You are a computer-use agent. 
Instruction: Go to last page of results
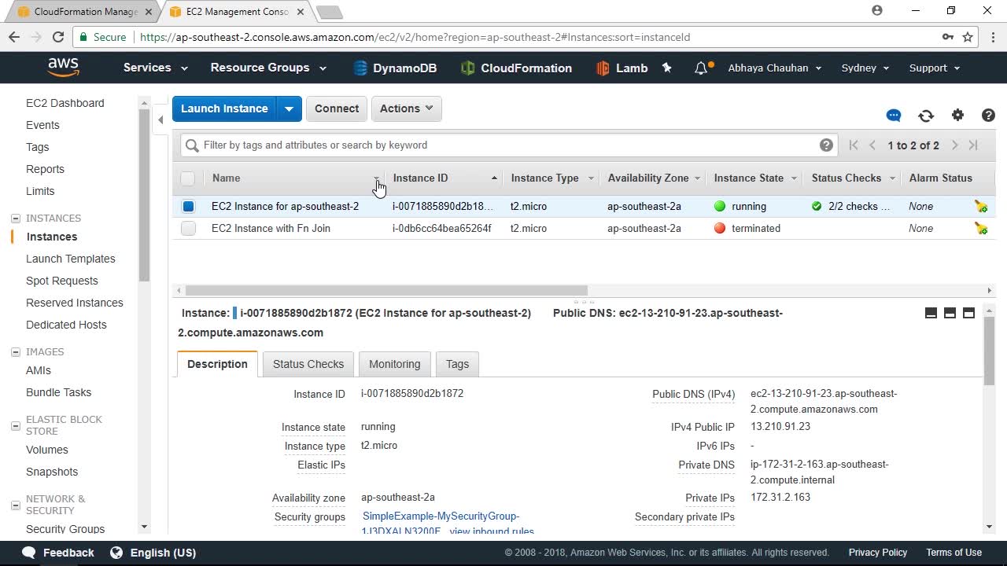tap(973, 145)
